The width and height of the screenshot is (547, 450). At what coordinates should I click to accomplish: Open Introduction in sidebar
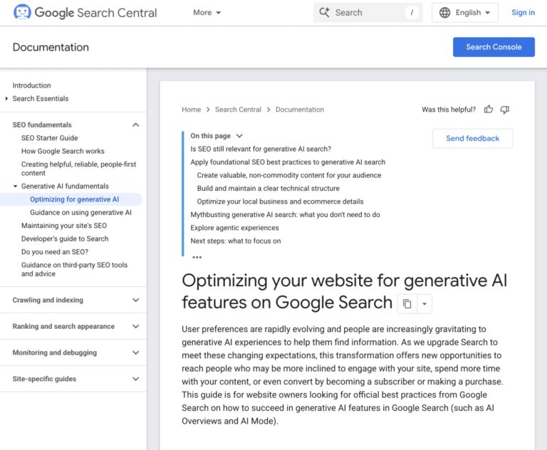pos(32,85)
